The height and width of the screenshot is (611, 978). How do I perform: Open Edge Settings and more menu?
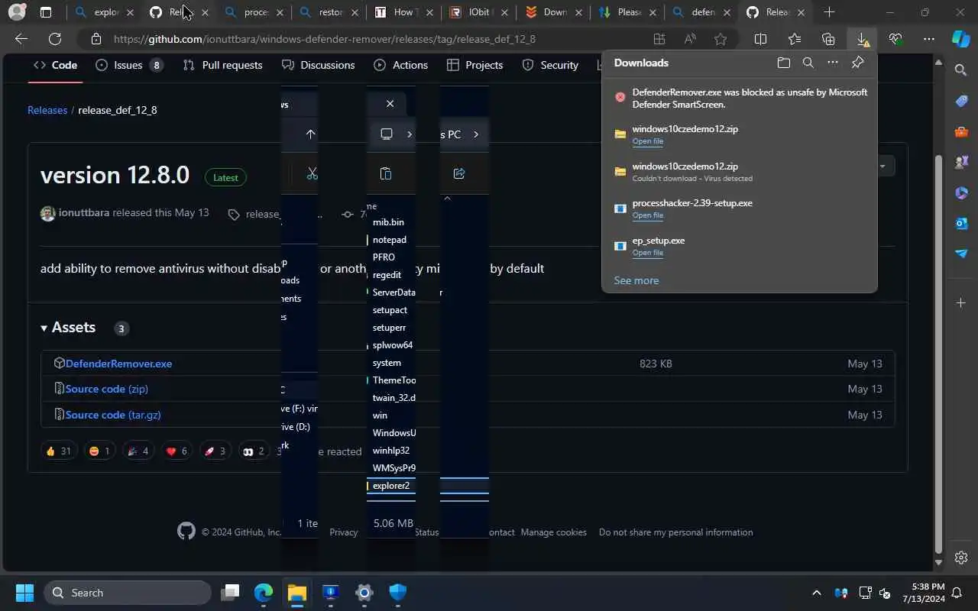coord(928,39)
